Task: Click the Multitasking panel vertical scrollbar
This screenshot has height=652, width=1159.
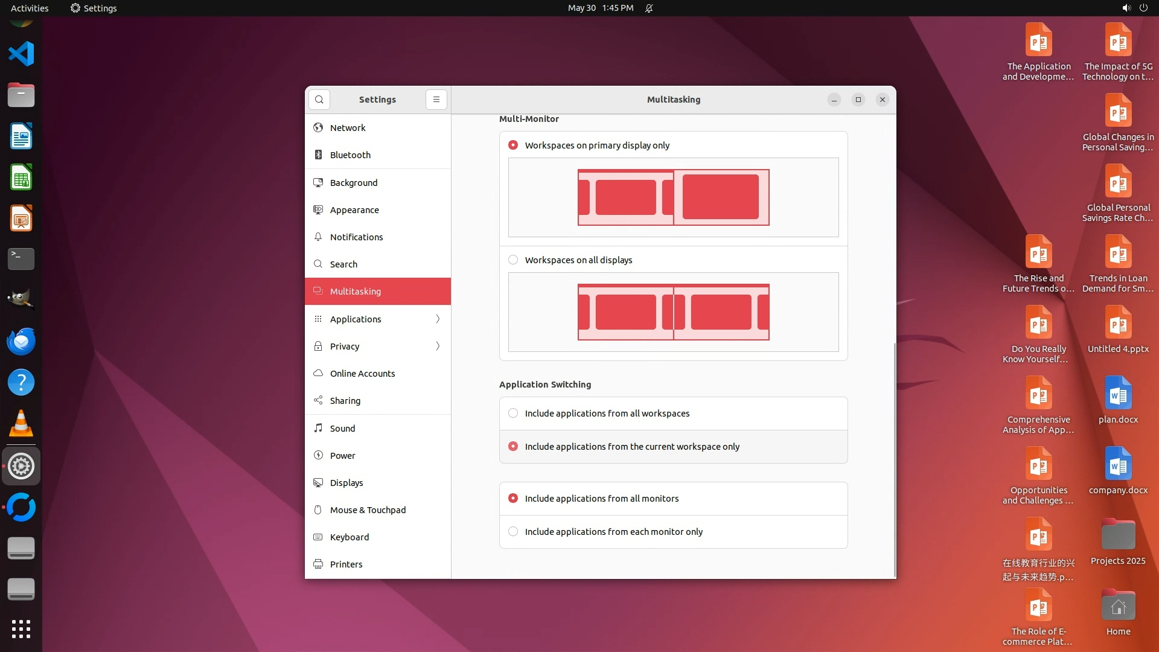Action: tap(894, 459)
